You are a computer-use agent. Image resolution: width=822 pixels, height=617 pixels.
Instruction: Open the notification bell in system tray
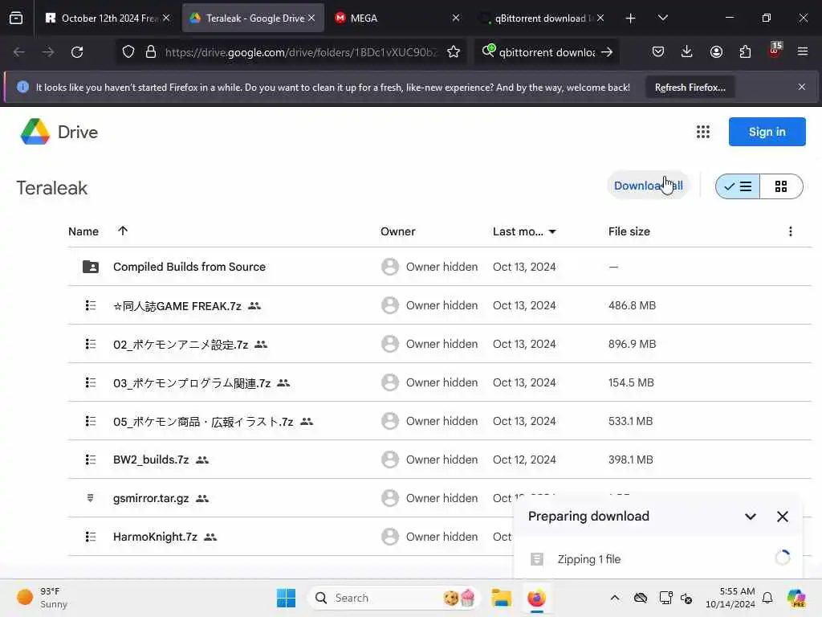[x=767, y=598]
